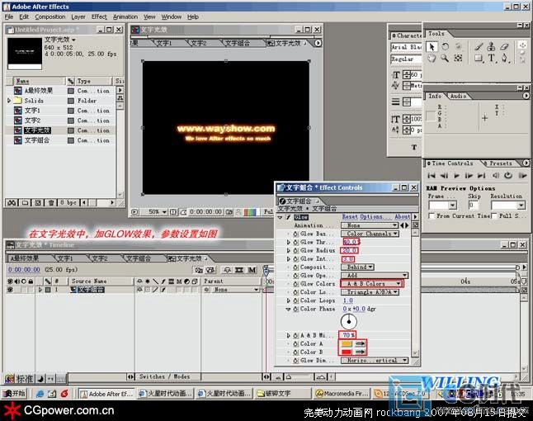Open Color Looping Triangle dropdown

tap(370, 292)
